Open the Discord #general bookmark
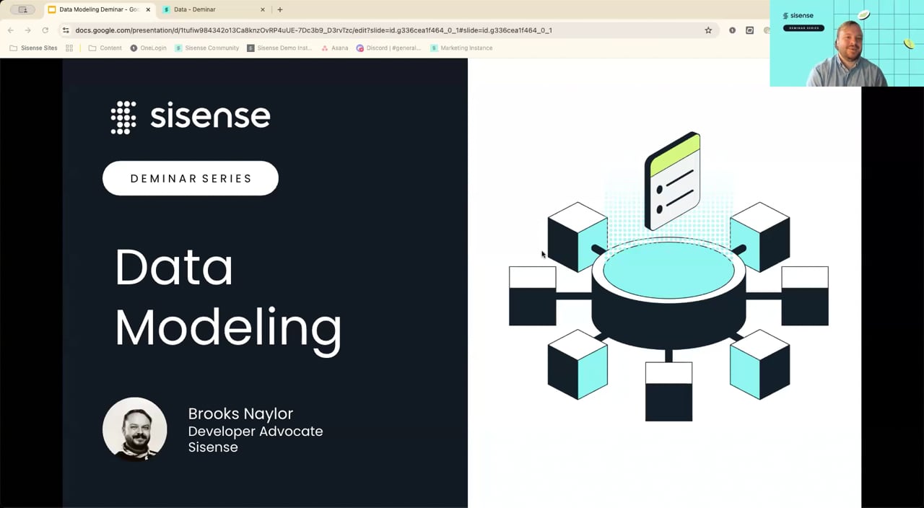The height and width of the screenshot is (508, 924). 388,48
